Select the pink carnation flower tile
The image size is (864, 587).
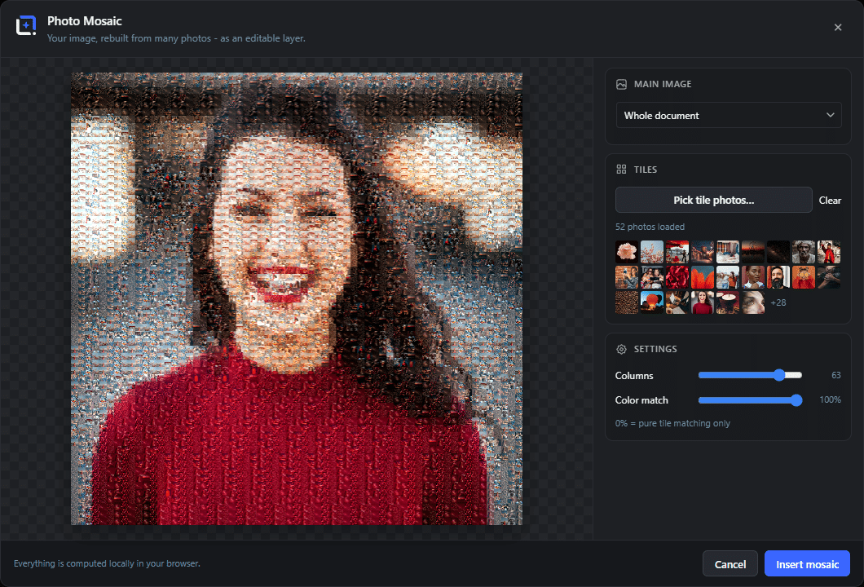(x=627, y=252)
